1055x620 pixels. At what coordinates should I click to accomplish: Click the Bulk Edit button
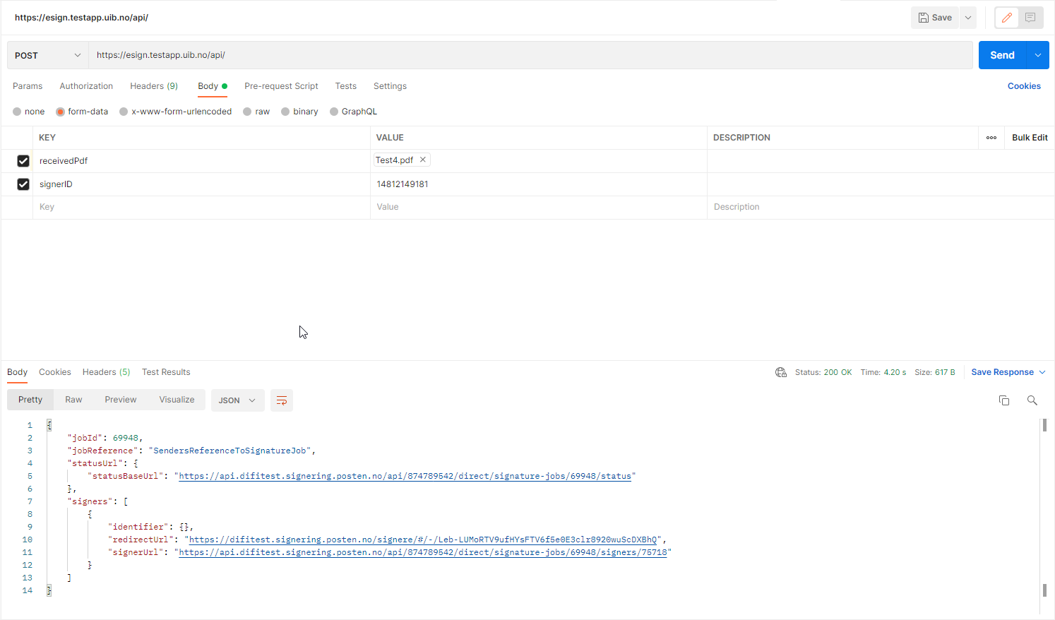[1030, 138]
